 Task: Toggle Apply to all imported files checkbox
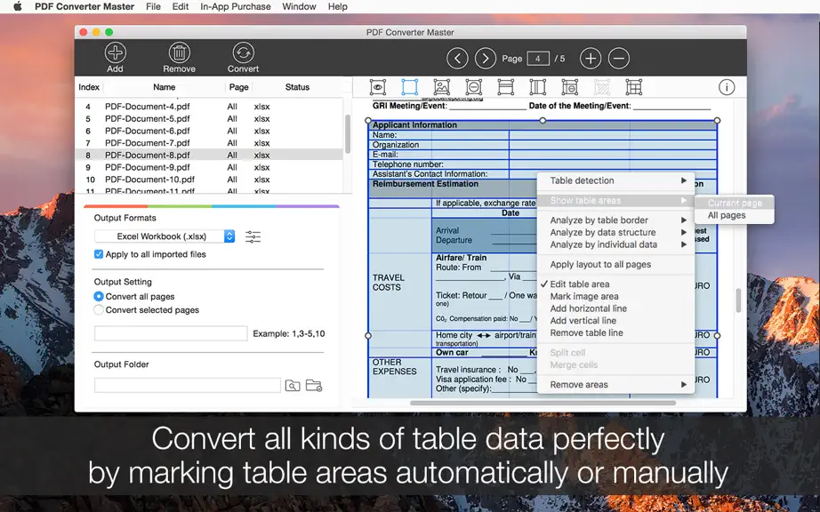click(99, 254)
